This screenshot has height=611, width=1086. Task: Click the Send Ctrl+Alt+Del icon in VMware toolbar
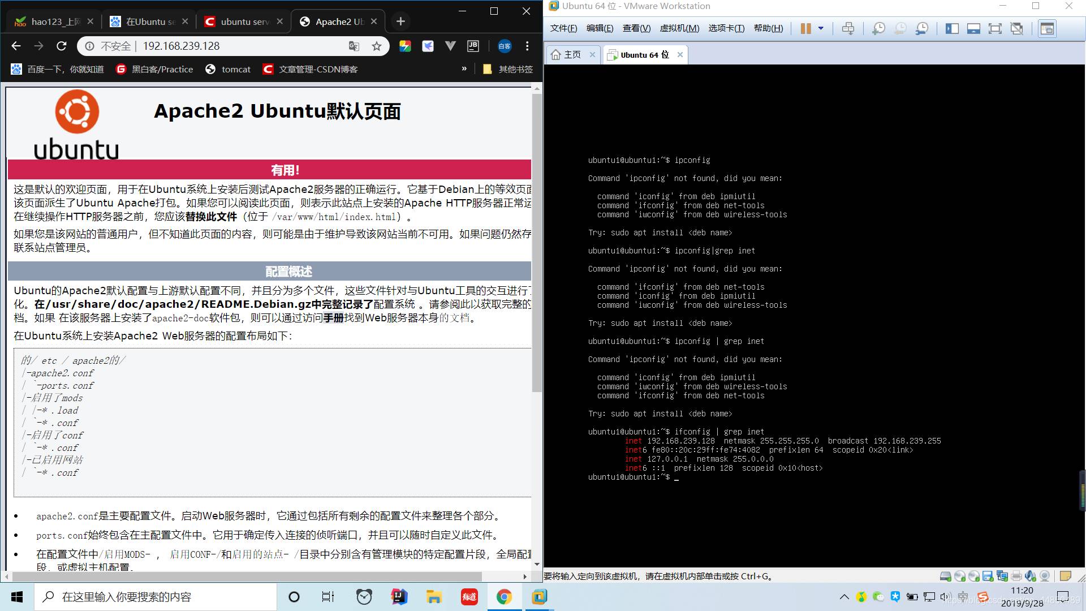[848, 28]
